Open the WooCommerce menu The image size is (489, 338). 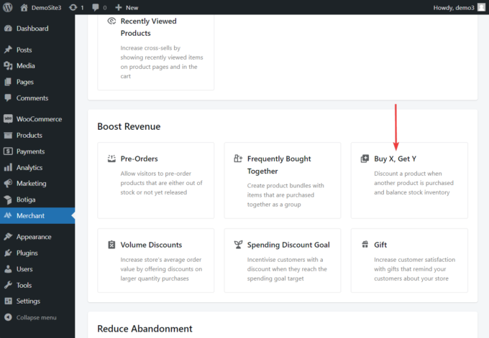tap(37, 119)
